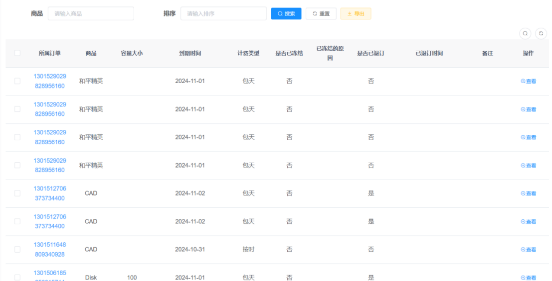The image size is (552, 281).
Task: Click into the 排序 input field
Action: [223, 13]
